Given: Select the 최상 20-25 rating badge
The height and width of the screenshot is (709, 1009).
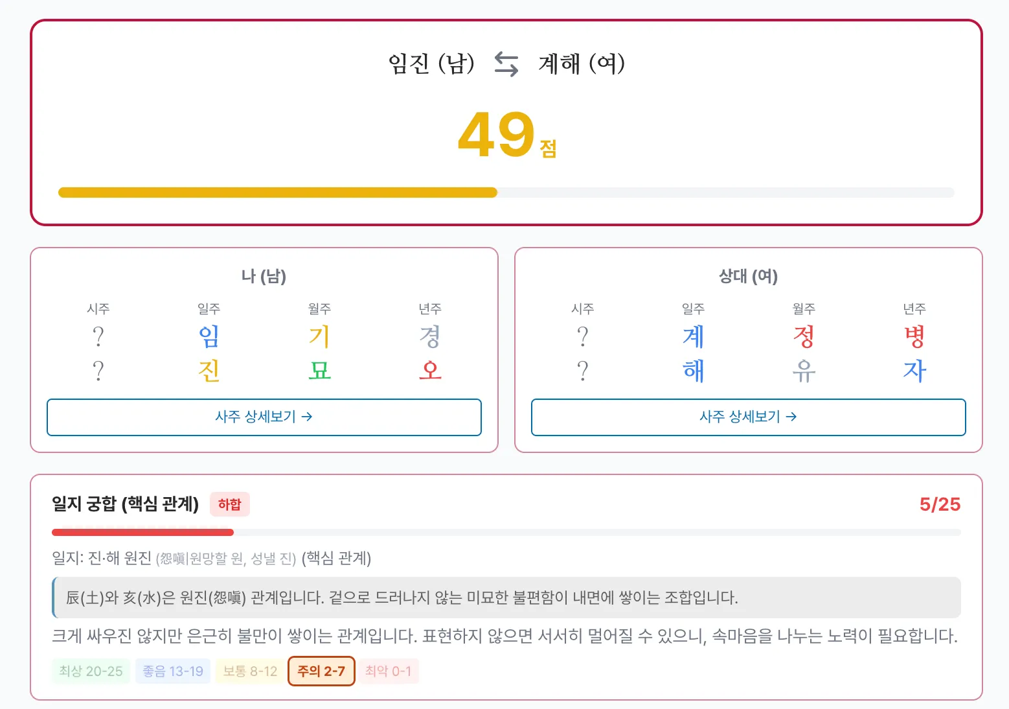Looking at the screenshot, I should [89, 671].
